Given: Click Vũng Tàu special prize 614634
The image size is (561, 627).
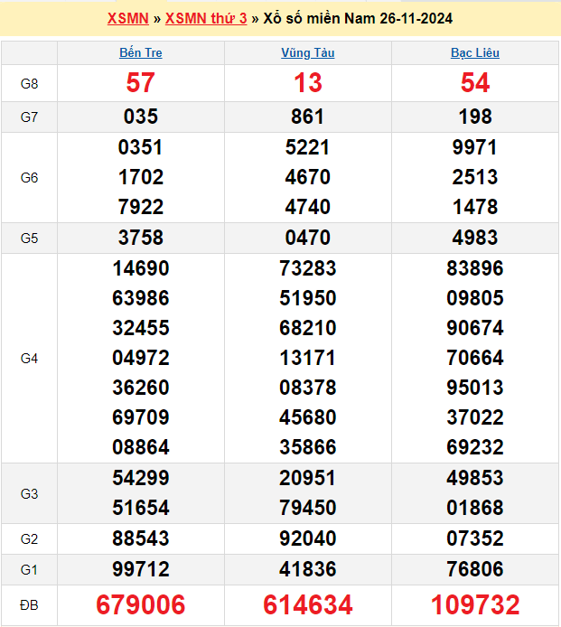Looking at the screenshot, I should coord(307,604).
